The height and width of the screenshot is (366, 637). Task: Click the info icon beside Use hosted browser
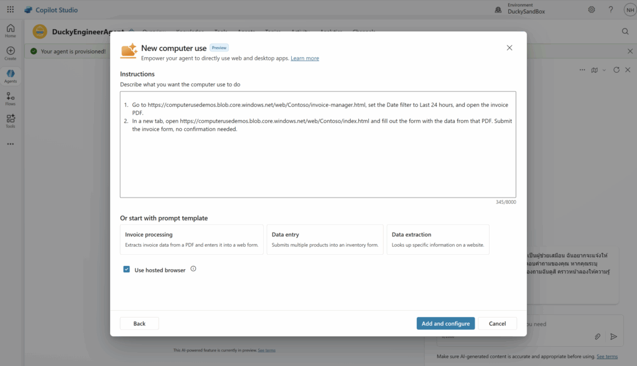click(193, 269)
